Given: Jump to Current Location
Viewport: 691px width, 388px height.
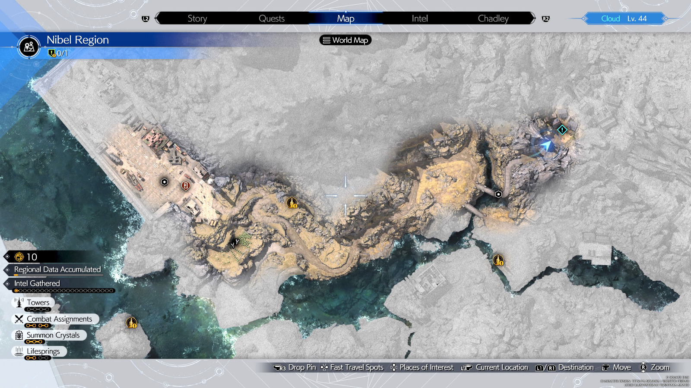Looking at the screenshot, I should (x=494, y=367).
